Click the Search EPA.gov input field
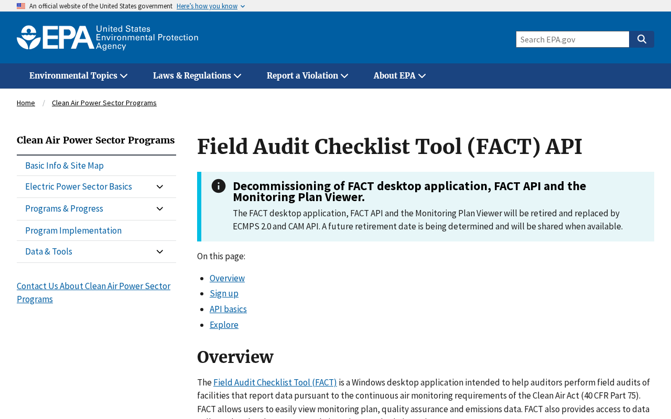The height and width of the screenshot is (419, 671). 572,39
